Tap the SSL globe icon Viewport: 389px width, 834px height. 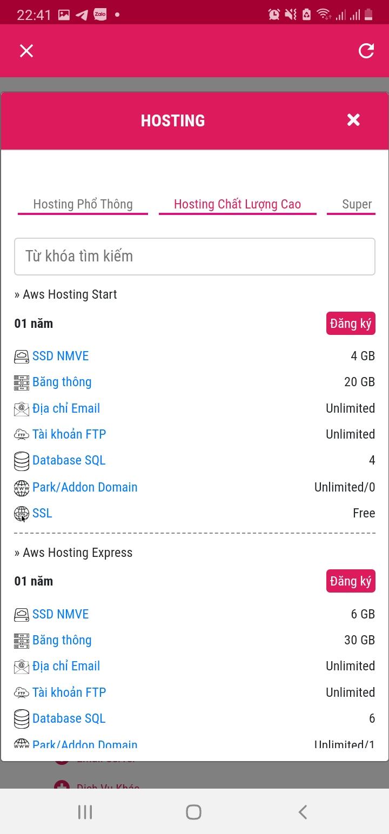click(22, 514)
